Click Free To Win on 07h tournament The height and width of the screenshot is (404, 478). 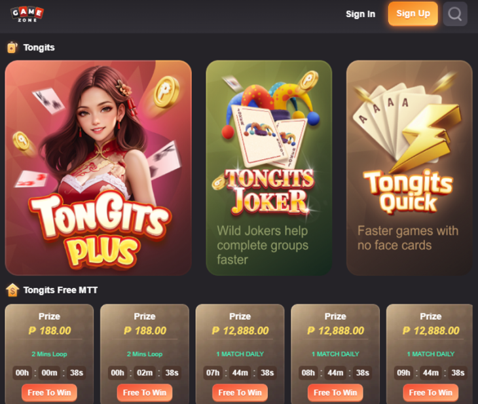240,392
